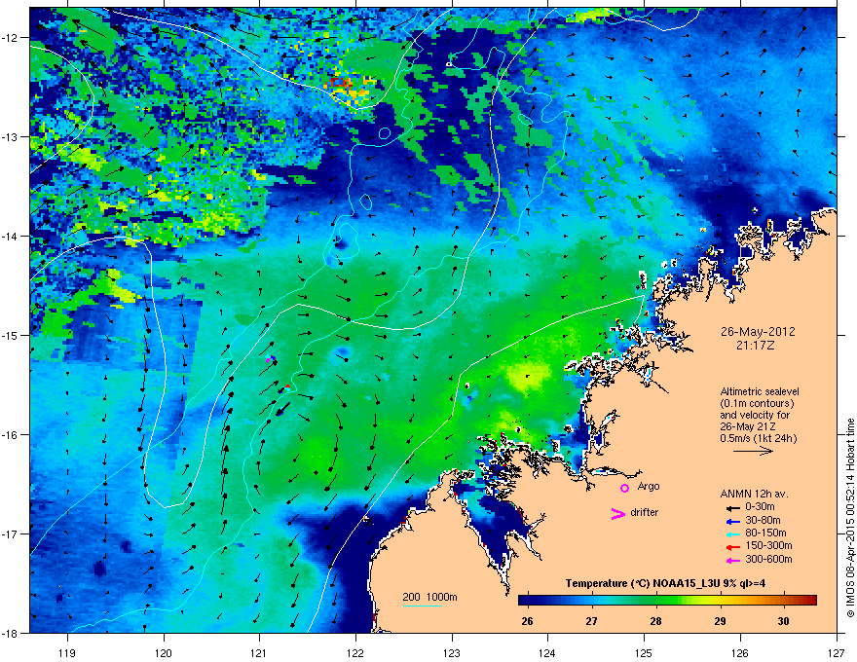This screenshot has height=662, width=857.
Task: Click latitude axis label -18
Action: pos(10,633)
